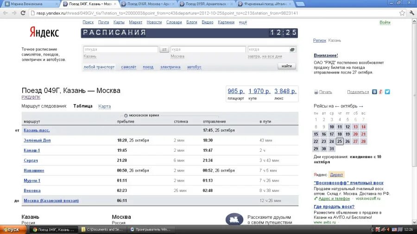Open the 3 848 р. люкс price link
417x234 pixels.
pyautogui.click(x=285, y=91)
